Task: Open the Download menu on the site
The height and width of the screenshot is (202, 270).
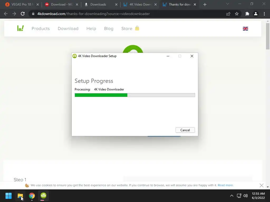Action: tap(68, 28)
